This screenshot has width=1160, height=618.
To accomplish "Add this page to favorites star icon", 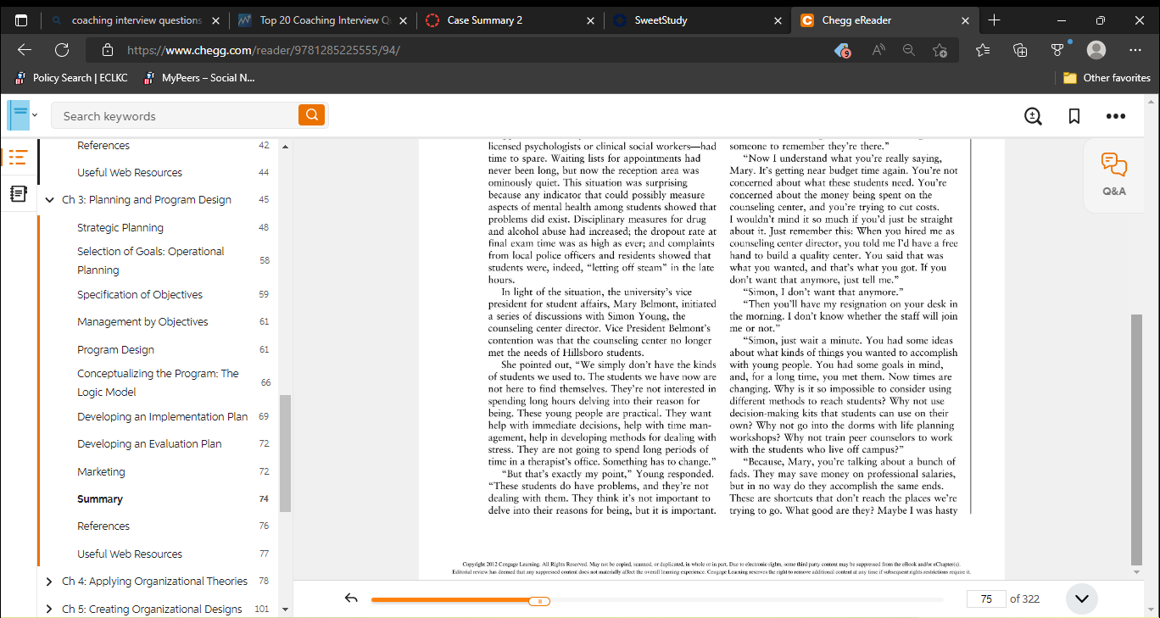I will point(940,50).
